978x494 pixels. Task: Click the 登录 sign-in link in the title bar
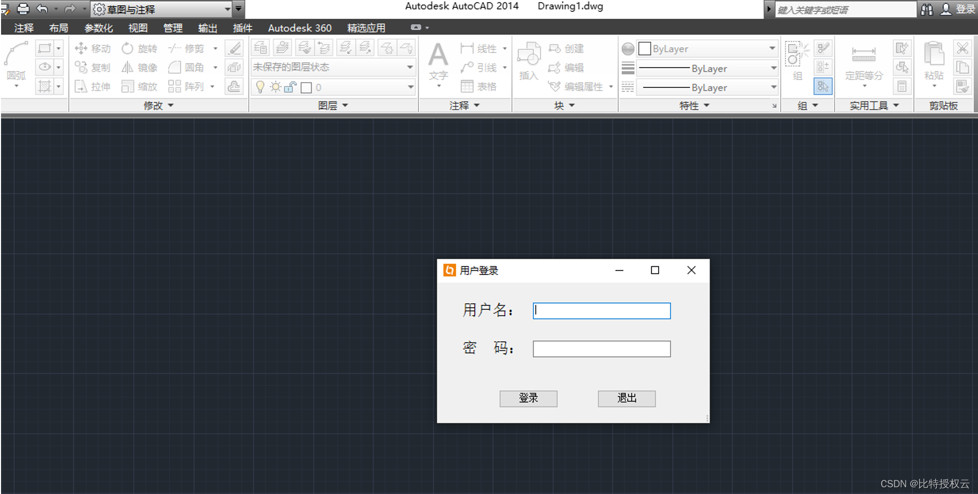pyautogui.click(x=966, y=9)
